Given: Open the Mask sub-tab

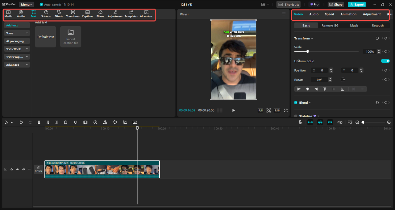Looking at the screenshot, I should (354, 26).
